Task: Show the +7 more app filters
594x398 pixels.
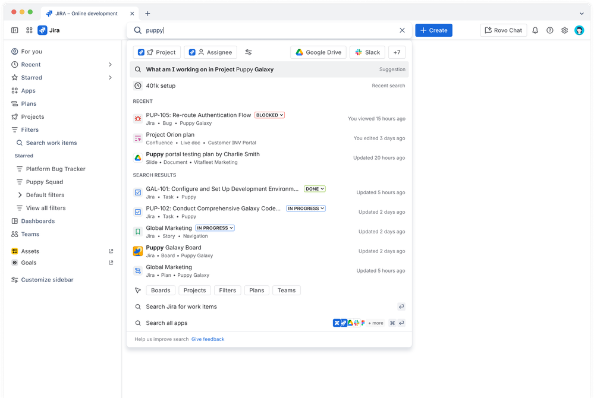Action: (397, 52)
